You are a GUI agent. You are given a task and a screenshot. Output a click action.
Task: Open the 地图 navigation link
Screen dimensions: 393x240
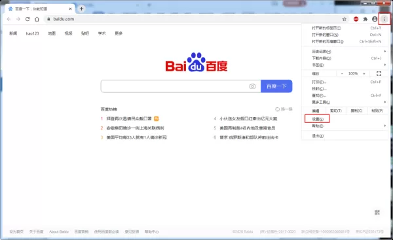[x=52, y=33]
